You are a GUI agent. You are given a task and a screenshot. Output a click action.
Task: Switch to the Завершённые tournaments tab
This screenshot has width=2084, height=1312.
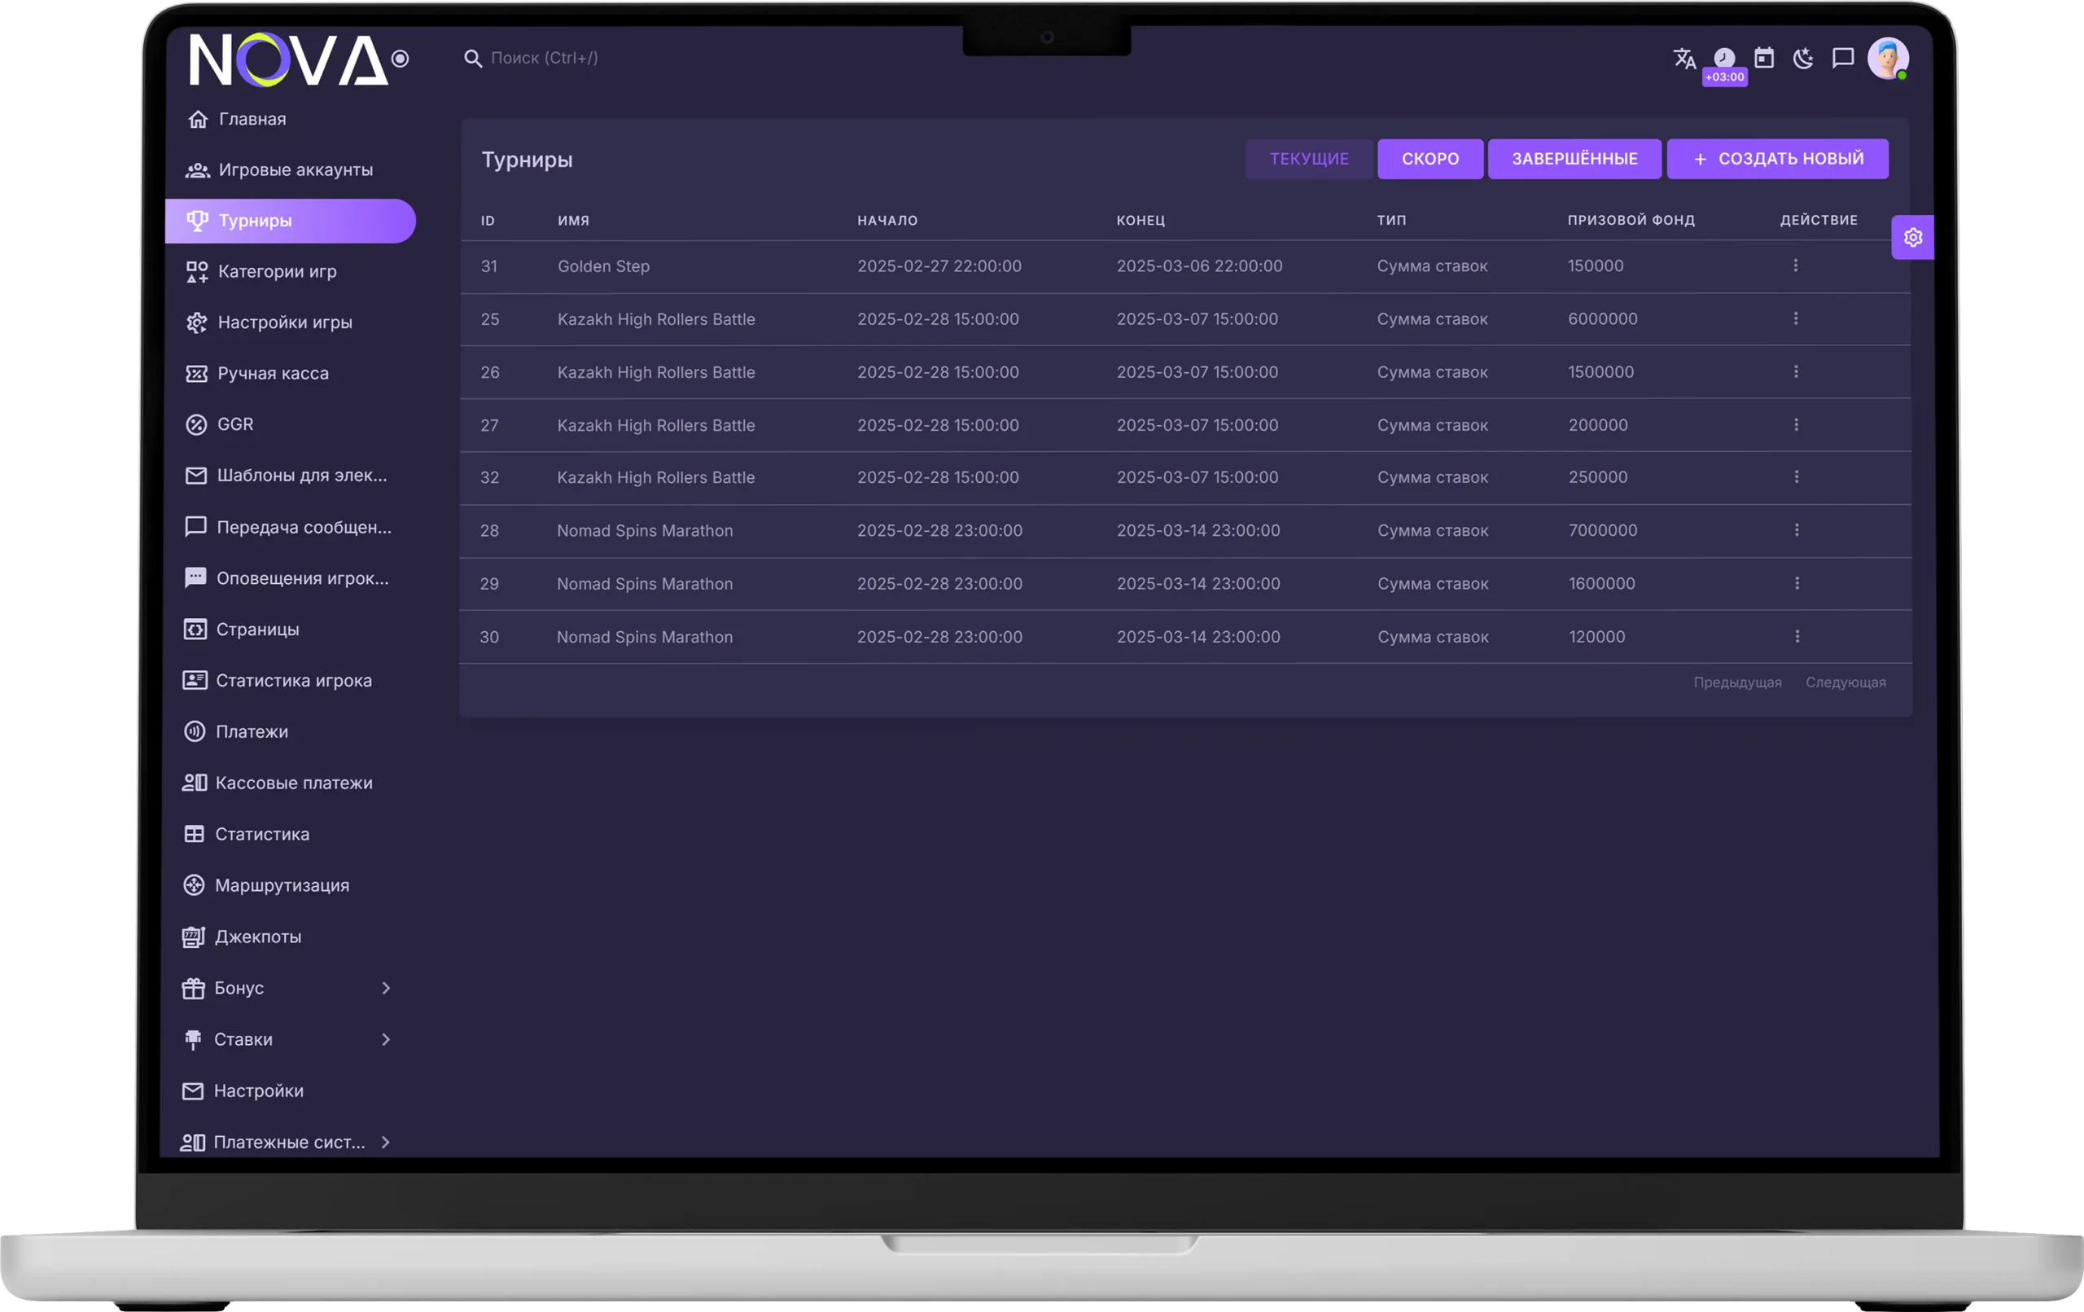click(x=1574, y=159)
